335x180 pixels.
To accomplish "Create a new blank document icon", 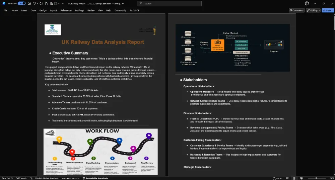I will tap(46, 3).
